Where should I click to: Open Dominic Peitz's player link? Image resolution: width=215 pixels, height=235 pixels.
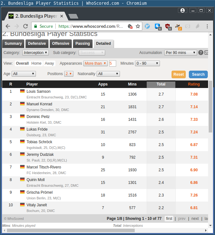coord(38,117)
